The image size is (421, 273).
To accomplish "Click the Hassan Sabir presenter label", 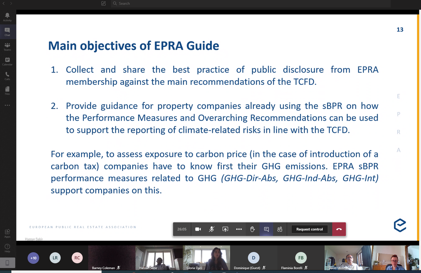I will pos(34,239).
